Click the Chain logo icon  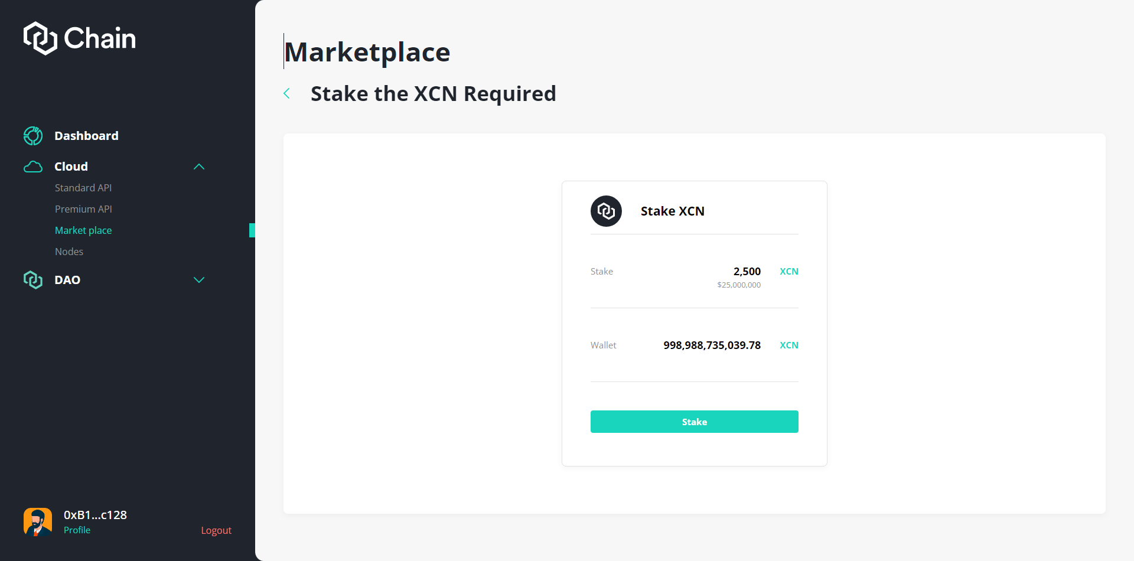click(40, 38)
